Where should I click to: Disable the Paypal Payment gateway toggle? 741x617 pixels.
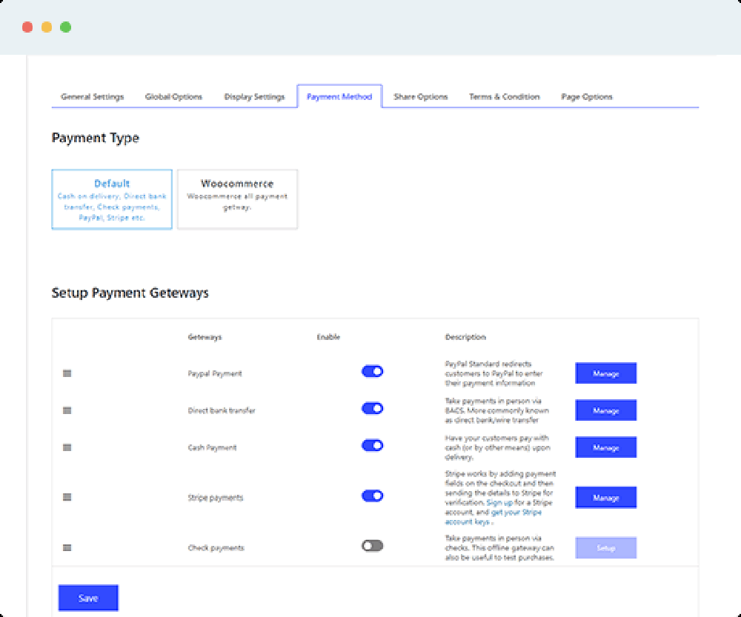point(373,371)
